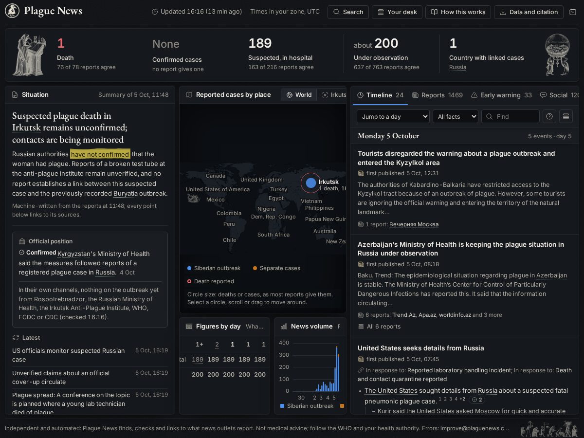Show All 6 reports
Screen dimensions: 584x438
coord(379,327)
